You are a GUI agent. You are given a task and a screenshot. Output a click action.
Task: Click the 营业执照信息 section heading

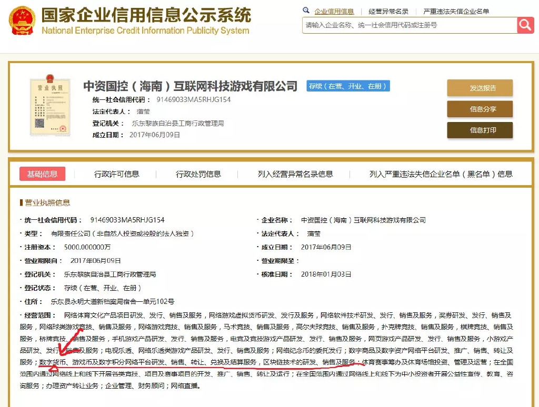[47, 202]
